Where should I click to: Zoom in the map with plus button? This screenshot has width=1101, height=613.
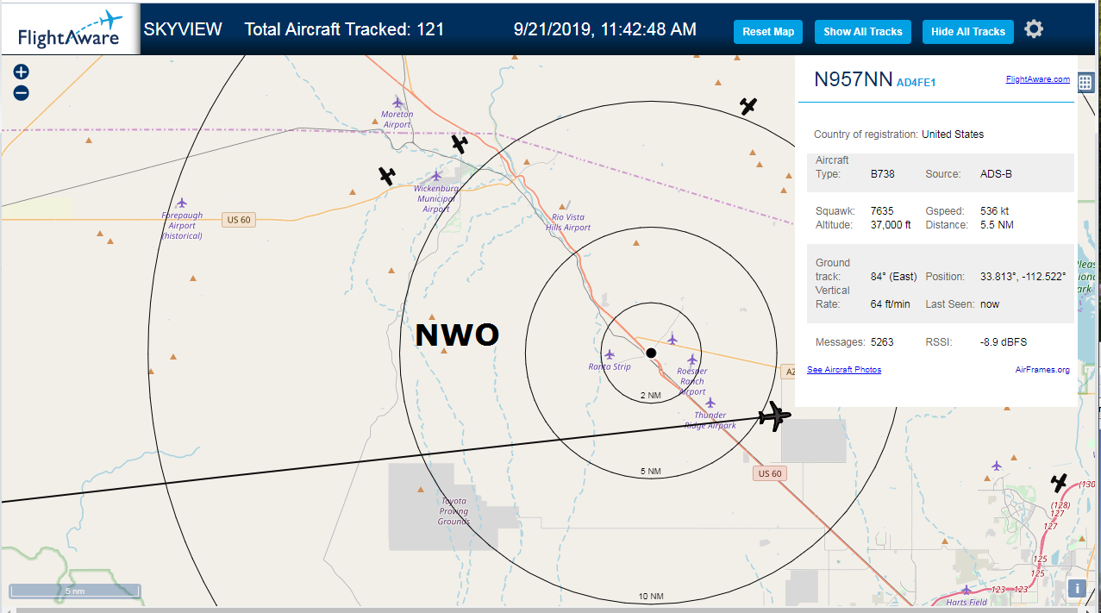tap(22, 72)
